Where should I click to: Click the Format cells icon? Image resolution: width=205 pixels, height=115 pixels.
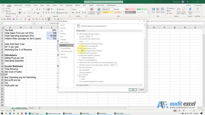pos(162,9)
